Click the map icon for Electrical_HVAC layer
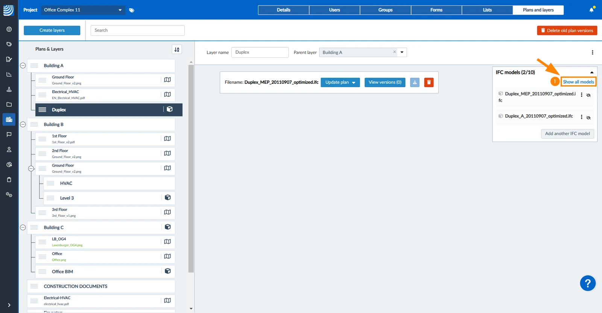This screenshot has width=602, height=313. pyautogui.click(x=167, y=94)
